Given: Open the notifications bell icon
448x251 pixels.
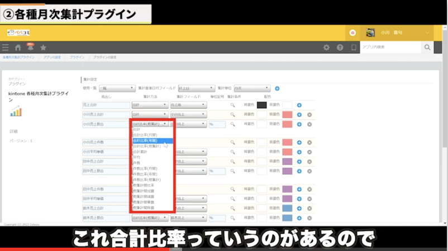Looking at the screenshot, I should click(x=30, y=48).
